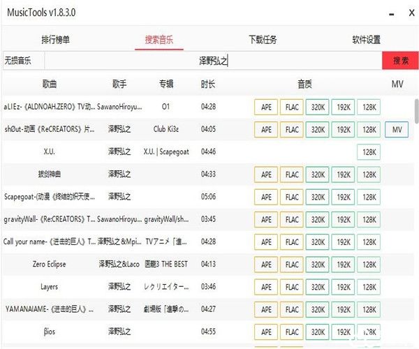Select the song title Layers
Image resolution: width=419 pixels, height=349 pixels.
(x=49, y=287)
